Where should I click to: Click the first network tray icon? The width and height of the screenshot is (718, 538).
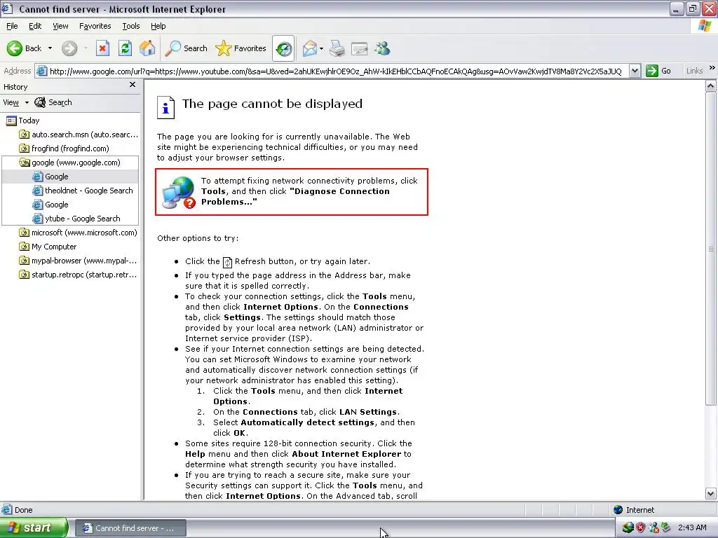pos(628,528)
